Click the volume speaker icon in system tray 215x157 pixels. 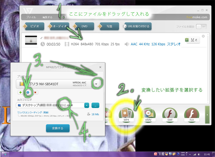[x=199, y=153]
